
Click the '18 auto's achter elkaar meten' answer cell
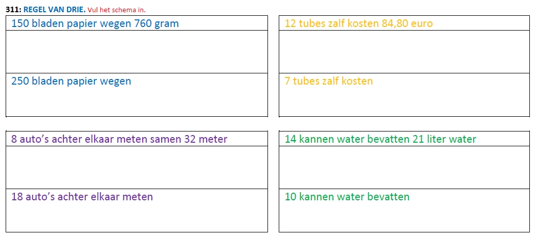coord(137,210)
